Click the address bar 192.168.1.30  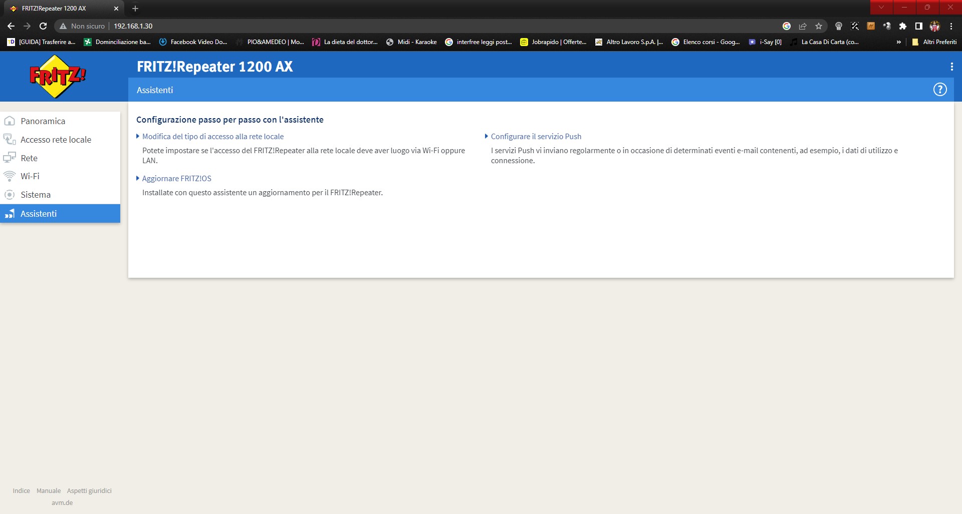coord(133,26)
